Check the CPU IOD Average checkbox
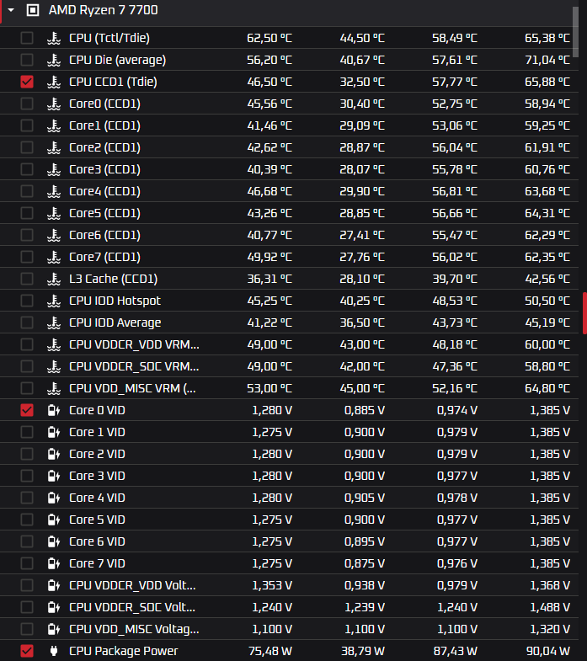The image size is (587, 661). [x=27, y=323]
